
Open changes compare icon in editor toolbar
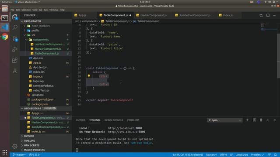261,15
